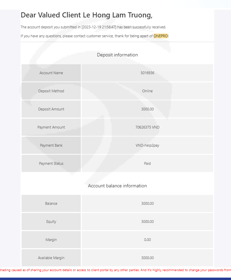Select the Deposit information section heading
Screen dimensions: 231x280
coord(117,55)
